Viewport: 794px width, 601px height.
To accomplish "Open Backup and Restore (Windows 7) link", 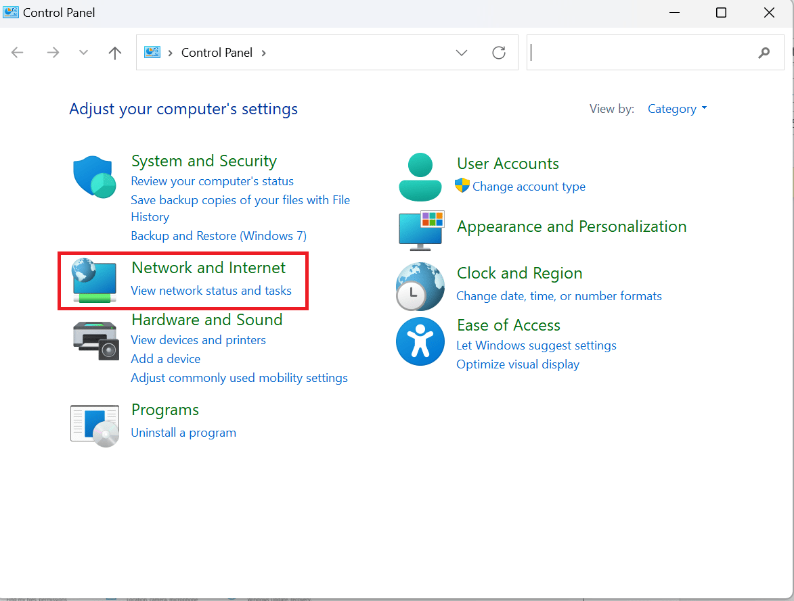I will [219, 236].
